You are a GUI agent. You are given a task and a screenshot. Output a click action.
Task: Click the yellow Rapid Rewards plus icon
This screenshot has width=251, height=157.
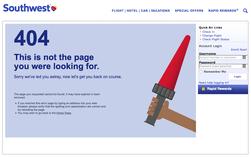203,89
